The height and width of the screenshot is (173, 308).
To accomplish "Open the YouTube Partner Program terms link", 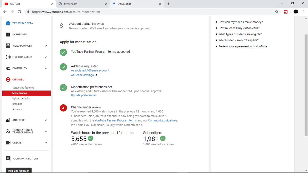I will (x=115, y=120).
